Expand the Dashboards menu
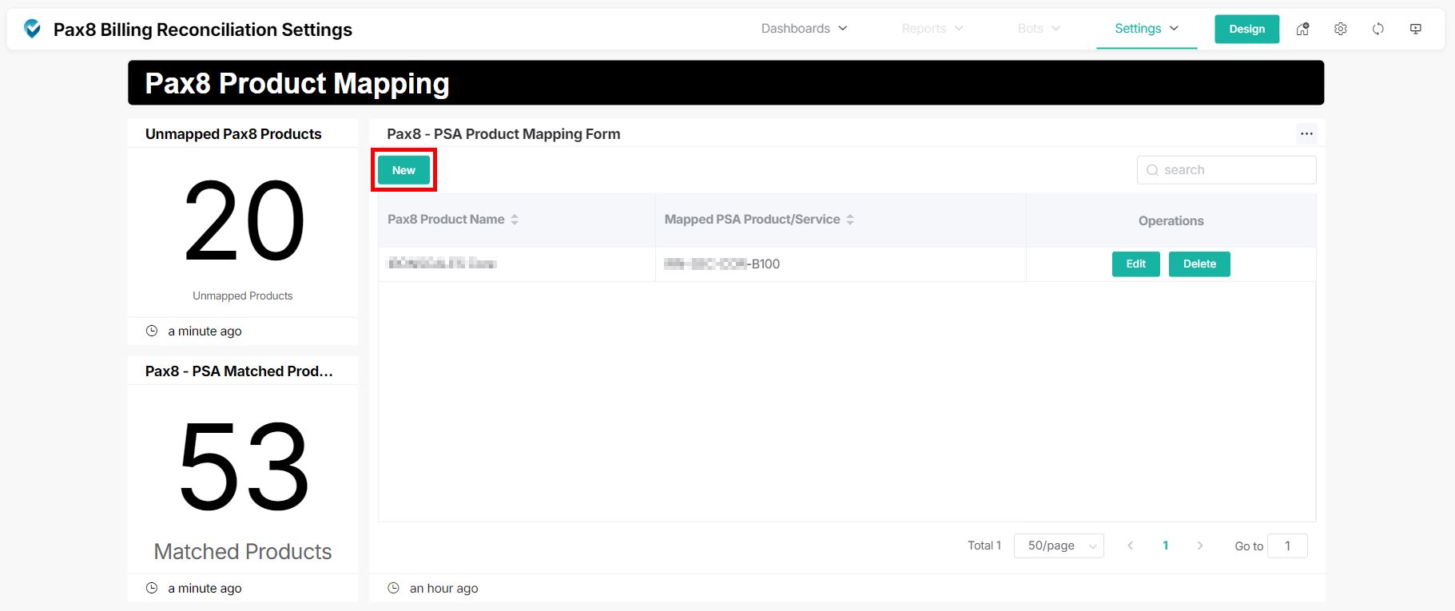Image resolution: width=1455 pixels, height=611 pixels. (x=804, y=29)
